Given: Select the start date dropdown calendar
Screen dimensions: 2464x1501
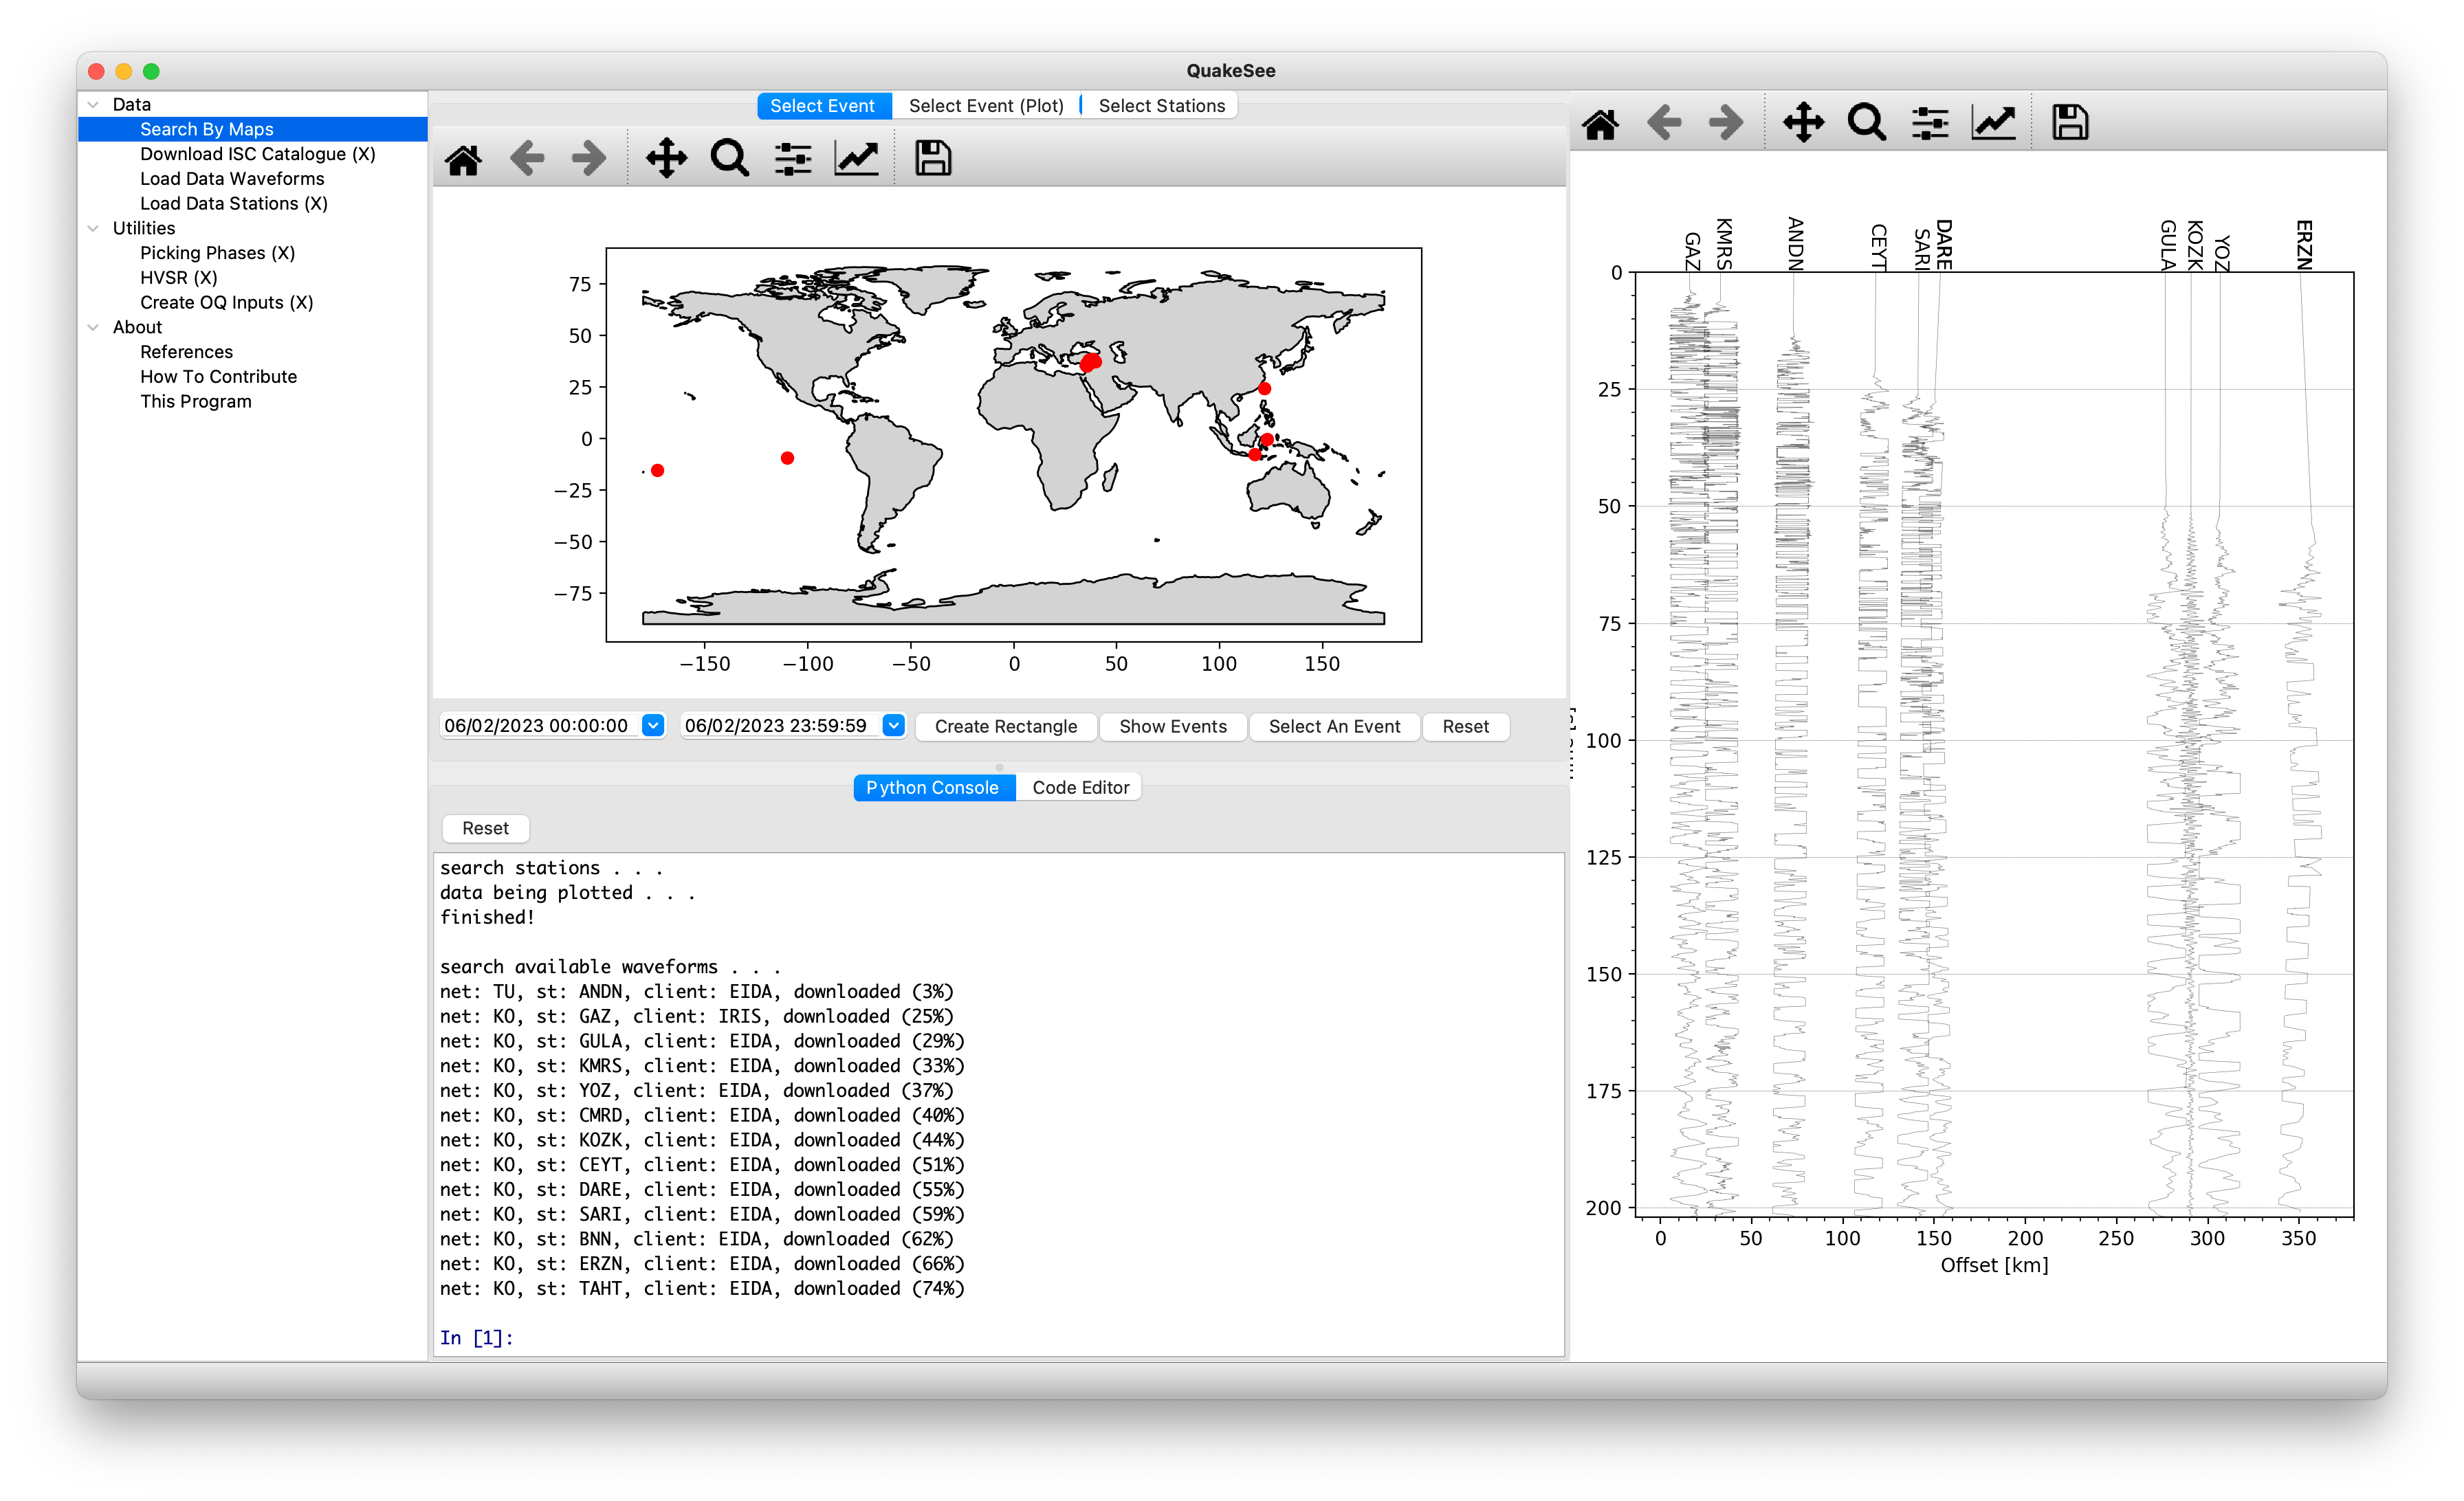Looking at the screenshot, I should click(x=653, y=725).
